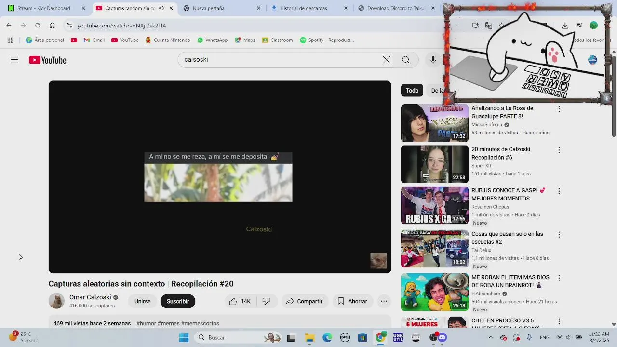The height and width of the screenshot is (347, 617).
Task: Show hidden system tray icons chevron
Action: pos(491,337)
